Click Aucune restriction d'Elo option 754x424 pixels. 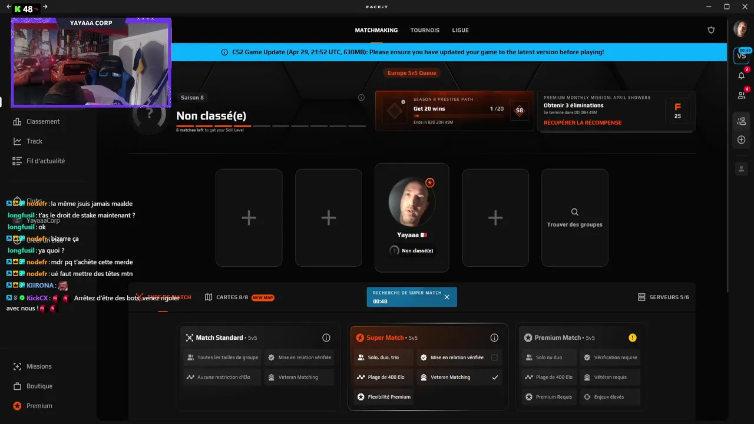[x=222, y=377]
